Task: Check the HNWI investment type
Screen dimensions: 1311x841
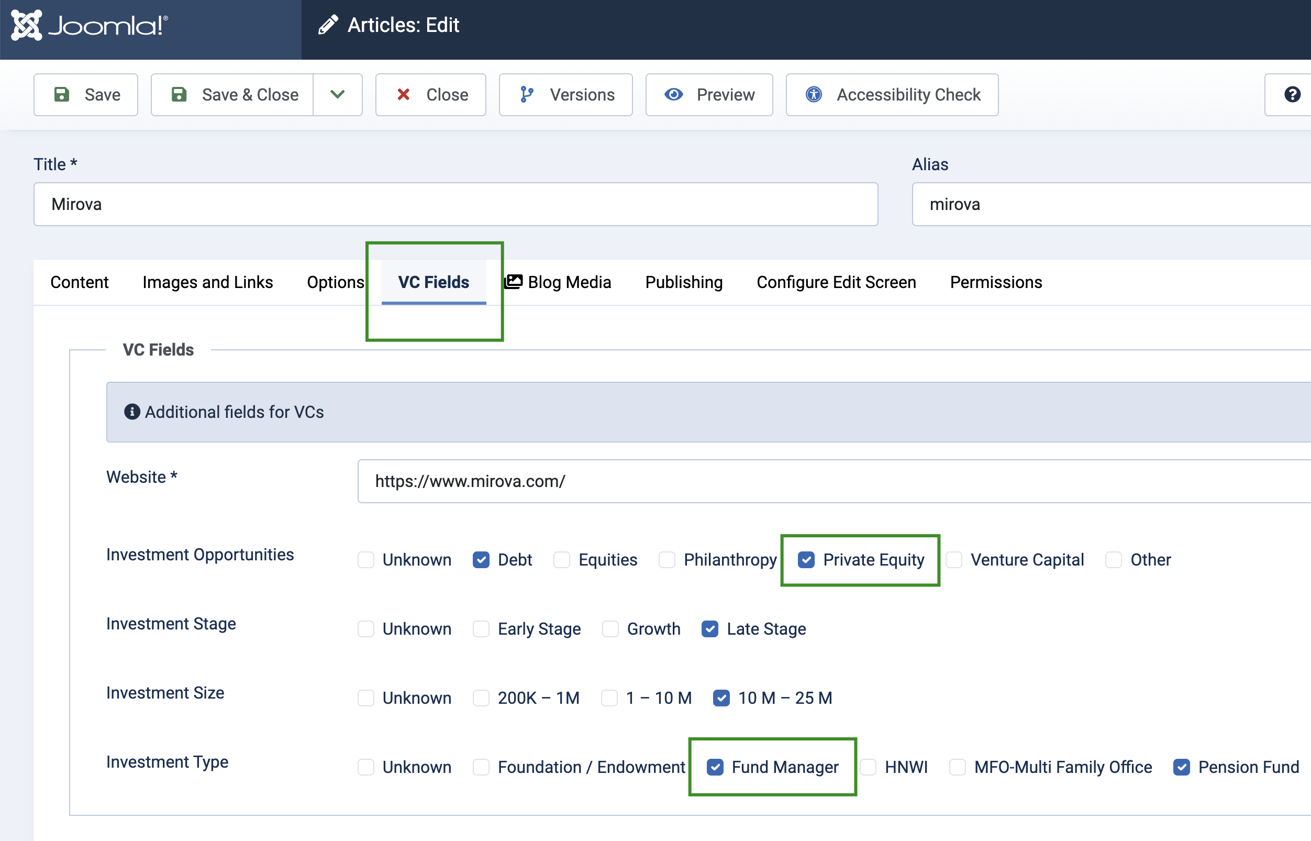Action: (868, 767)
